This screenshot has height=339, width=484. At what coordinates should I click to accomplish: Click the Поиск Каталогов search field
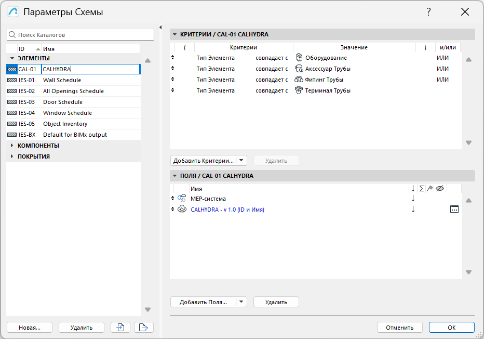pyautogui.click(x=83, y=35)
